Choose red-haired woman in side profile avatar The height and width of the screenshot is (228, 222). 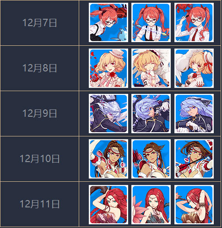pyautogui.click(x=194, y=205)
